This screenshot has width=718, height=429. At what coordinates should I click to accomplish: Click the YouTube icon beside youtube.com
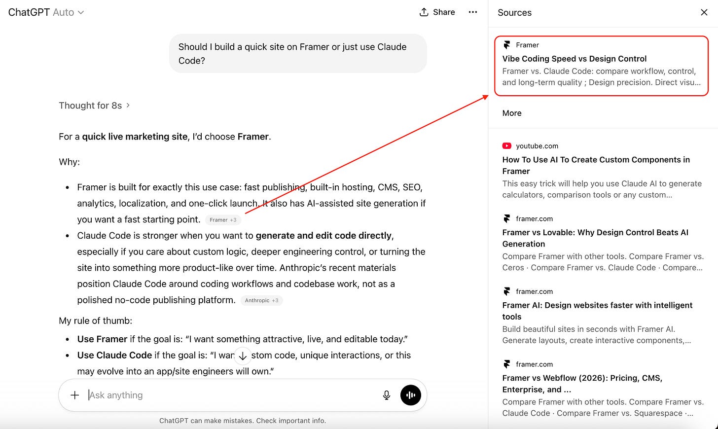(x=507, y=146)
